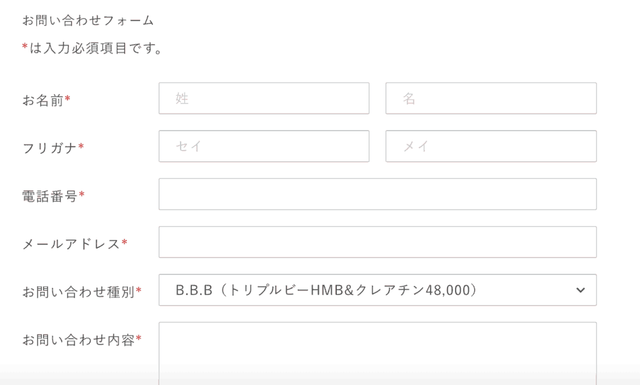This screenshot has width=640, height=385.
Task: Click the は入力必須項目です required note
Action: (96, 48)
